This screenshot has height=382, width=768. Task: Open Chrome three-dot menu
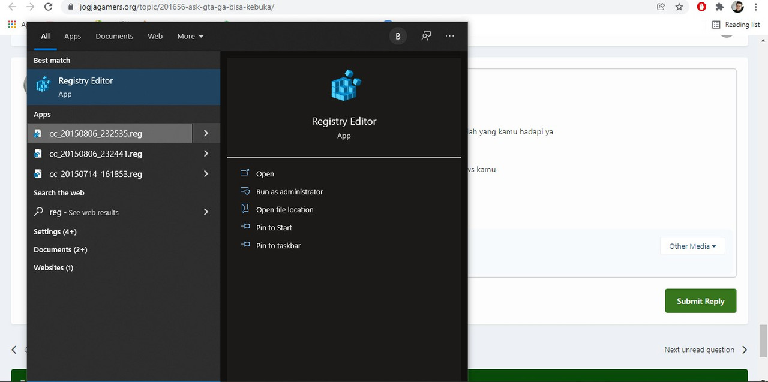(x=756, y=7)
